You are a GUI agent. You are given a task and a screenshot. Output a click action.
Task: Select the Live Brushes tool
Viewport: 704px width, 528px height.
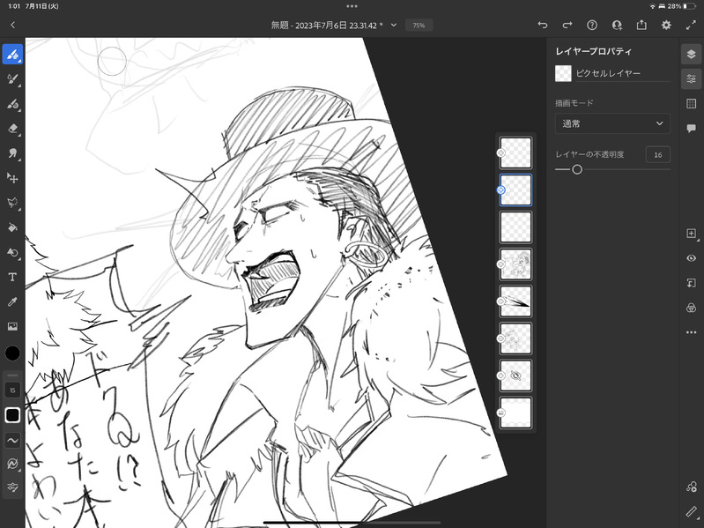(12, 79)
